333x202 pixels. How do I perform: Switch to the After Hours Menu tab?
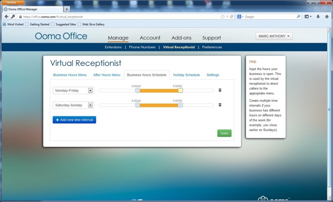[107, 75]
